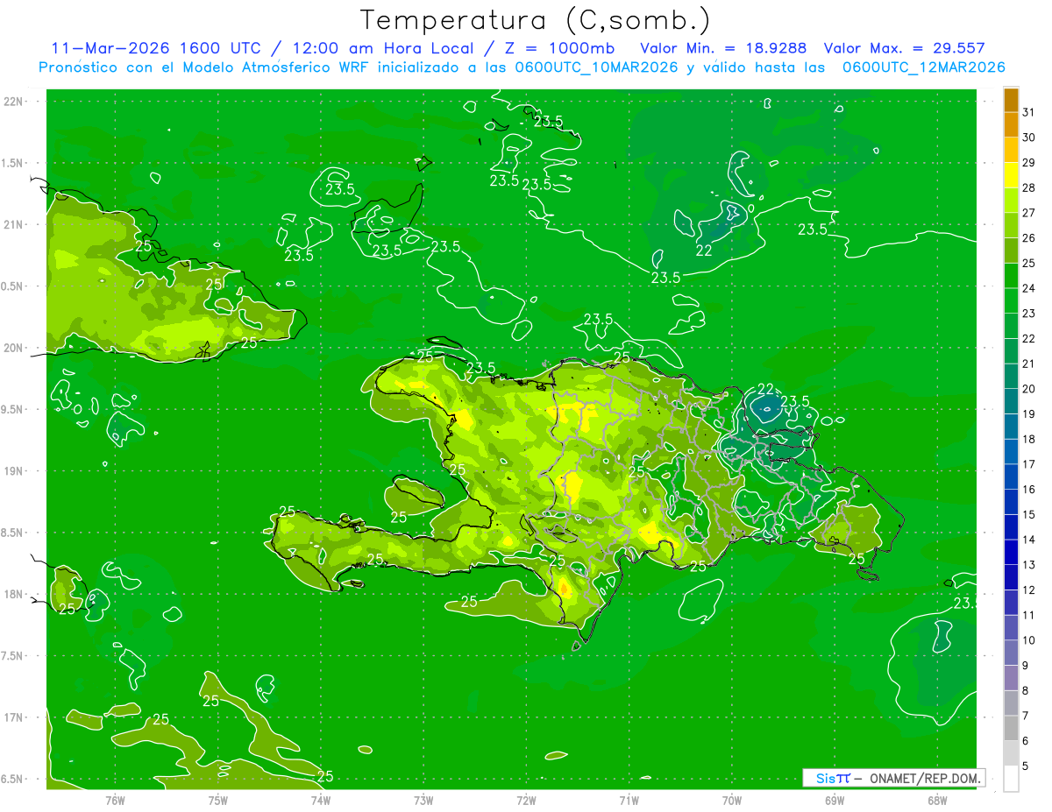Click the "20" value on the color scale

coord(1029,389)
